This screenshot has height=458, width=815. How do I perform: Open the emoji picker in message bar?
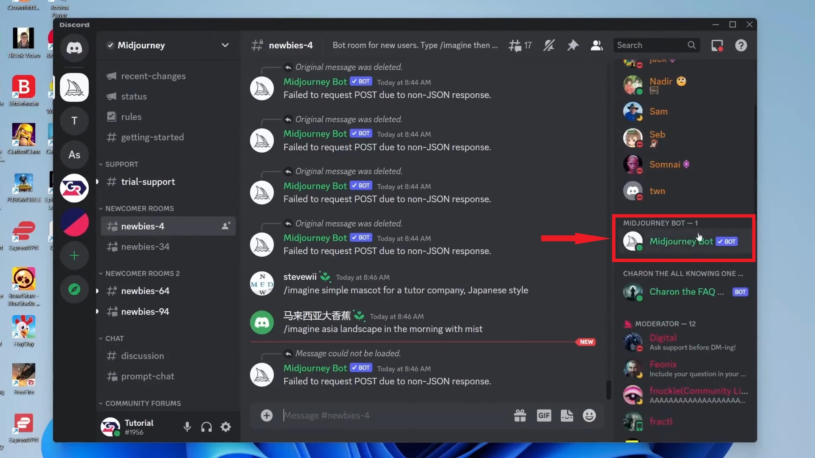click(589, 416)
